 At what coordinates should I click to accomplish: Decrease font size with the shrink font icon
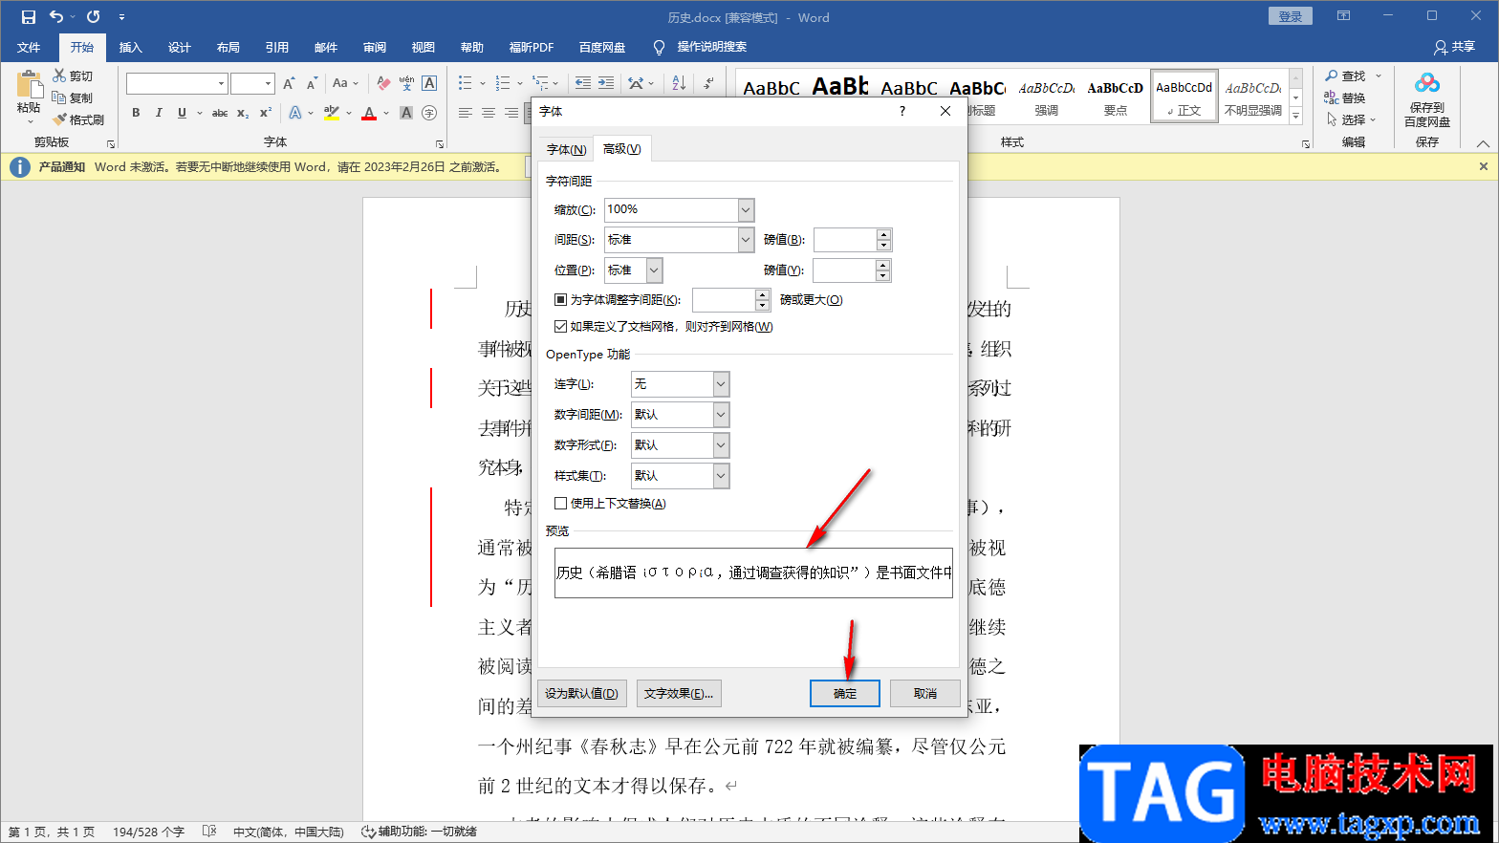[312, 83]
